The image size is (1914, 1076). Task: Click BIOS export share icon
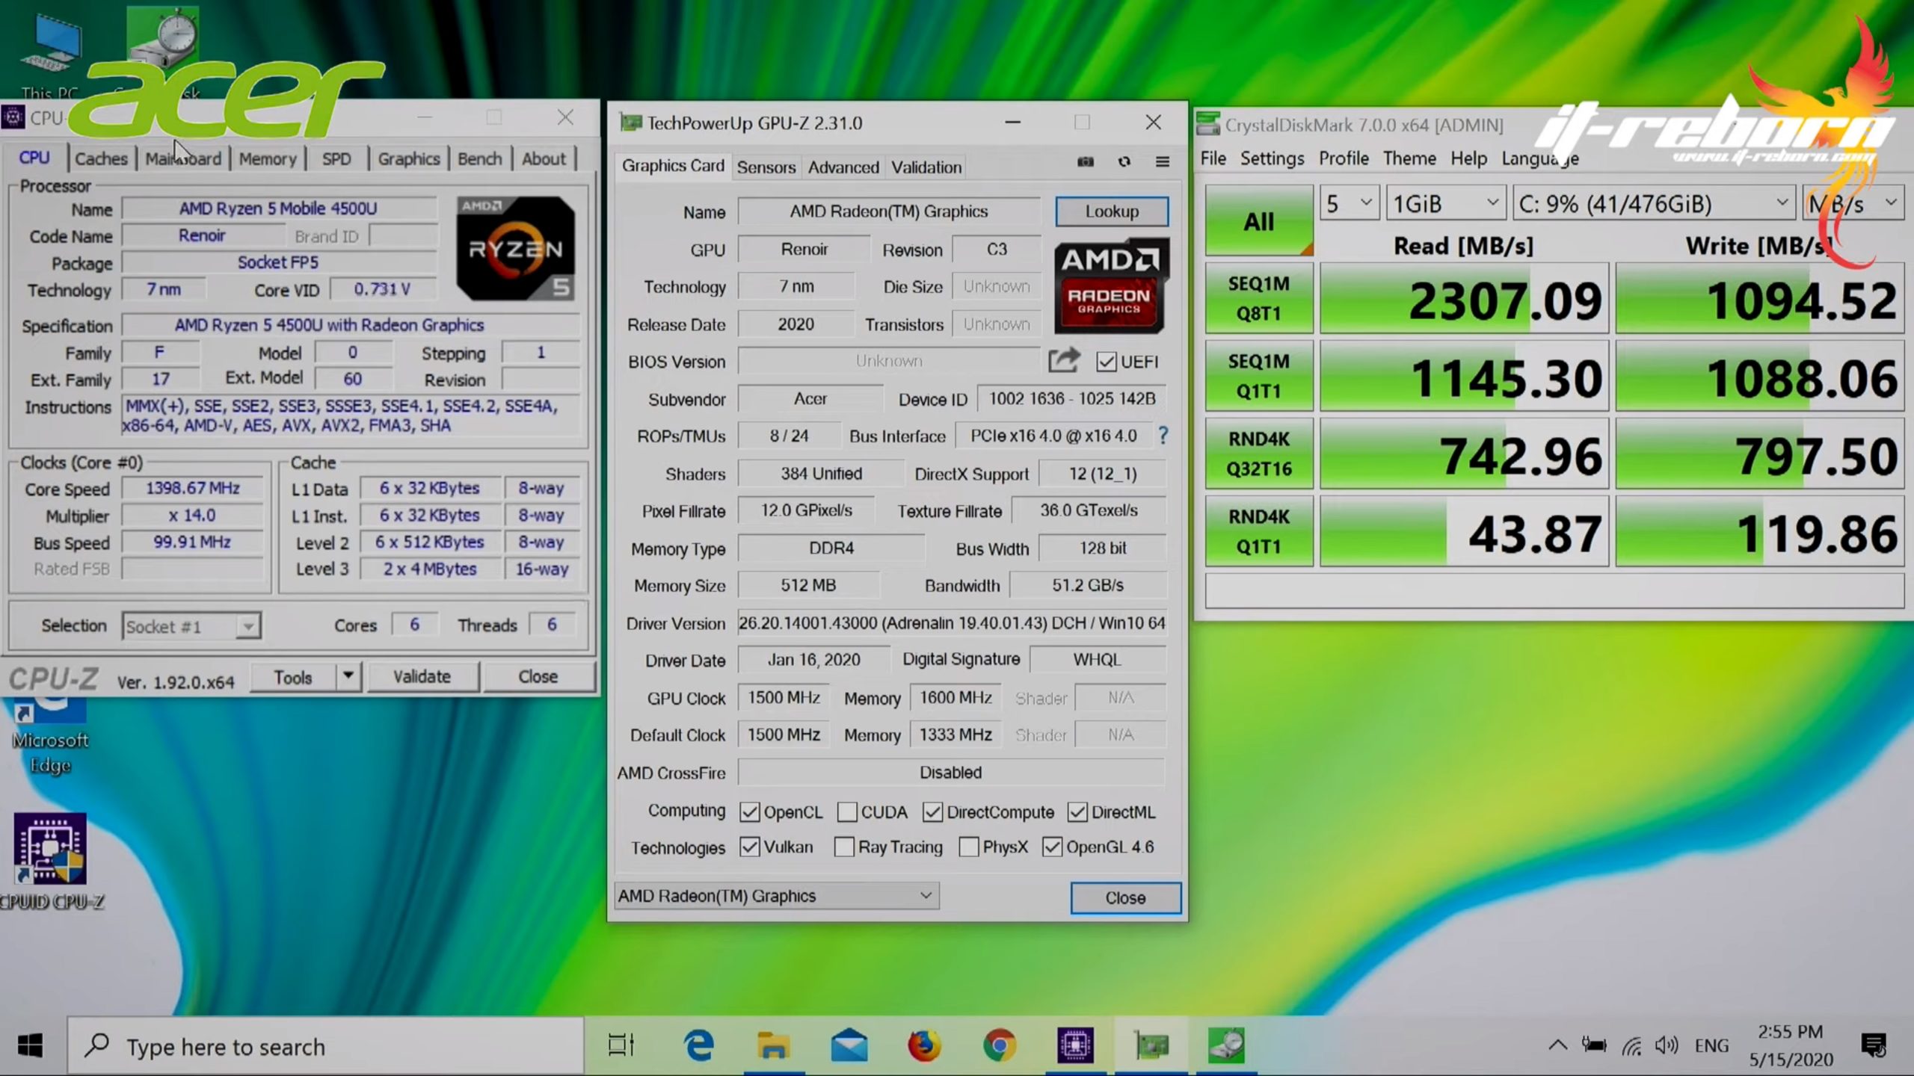tap(1063, 361)
